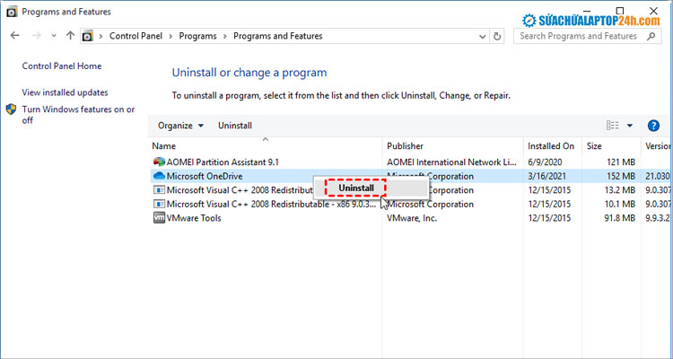Open the view options dropdown arrow

(x=630, y=126)
